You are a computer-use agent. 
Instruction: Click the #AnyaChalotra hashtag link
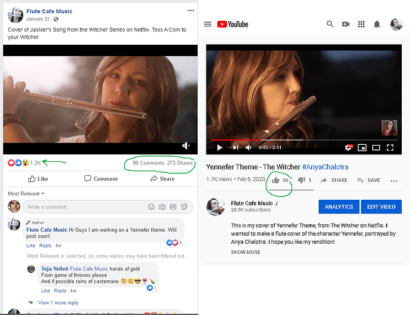(x=325, y=167)
